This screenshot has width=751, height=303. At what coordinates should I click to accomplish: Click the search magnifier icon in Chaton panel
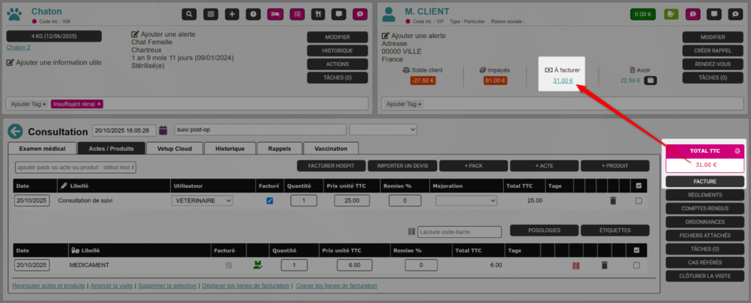(x=189, y=14)
